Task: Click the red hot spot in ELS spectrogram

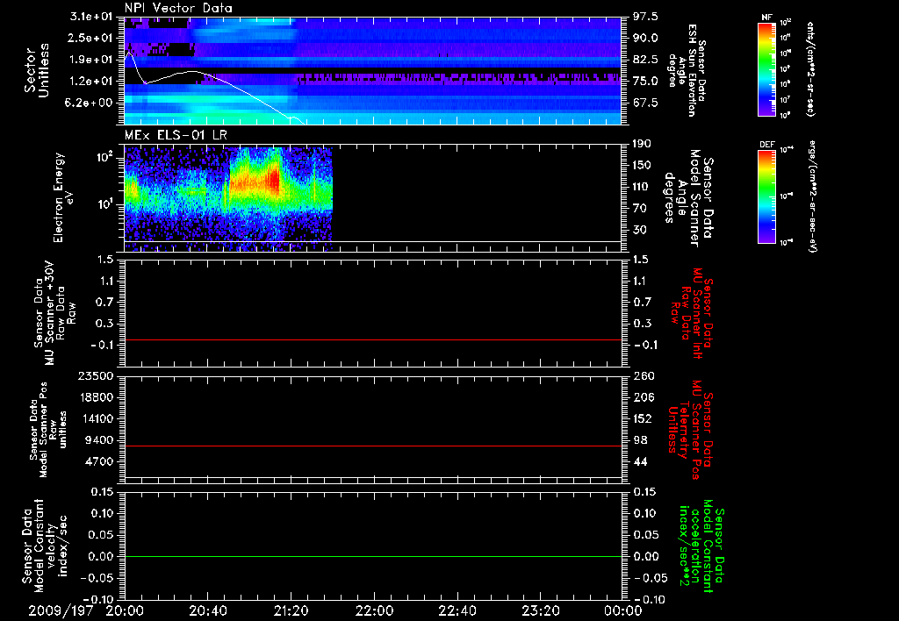Action: tap(274, 179)
